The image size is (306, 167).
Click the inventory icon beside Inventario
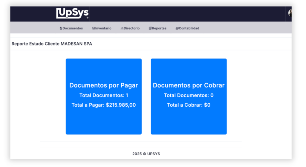[94, 28]
